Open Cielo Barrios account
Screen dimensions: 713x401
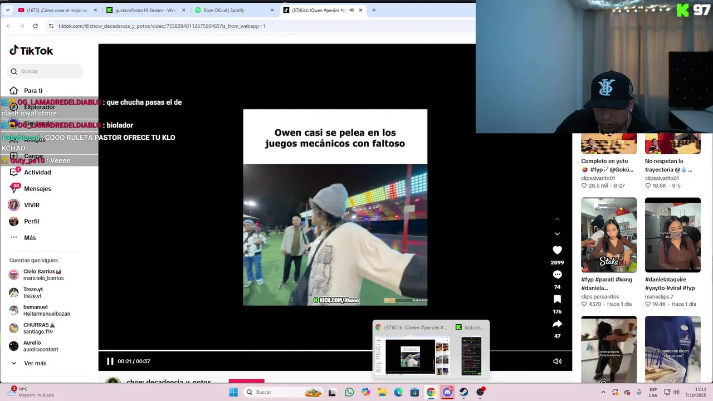coord(42,275)
